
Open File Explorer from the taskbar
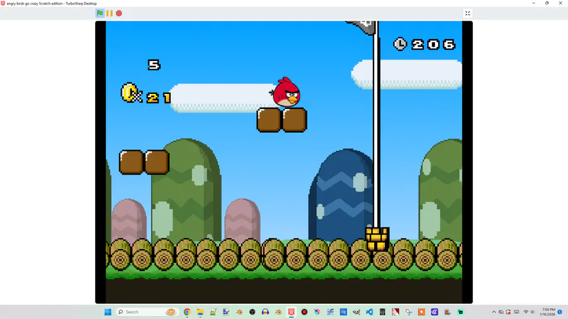pyautogui.click(x=200, y=312)
